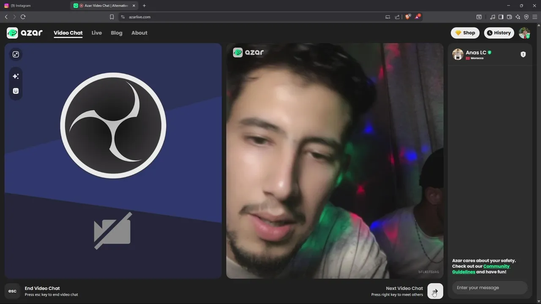
Task: Open the media playlist music icon
Action: [492, 17]
